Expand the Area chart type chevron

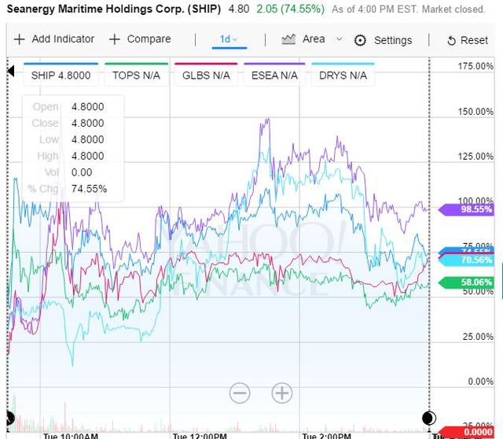pyautogui.click(x=339, y=39)
